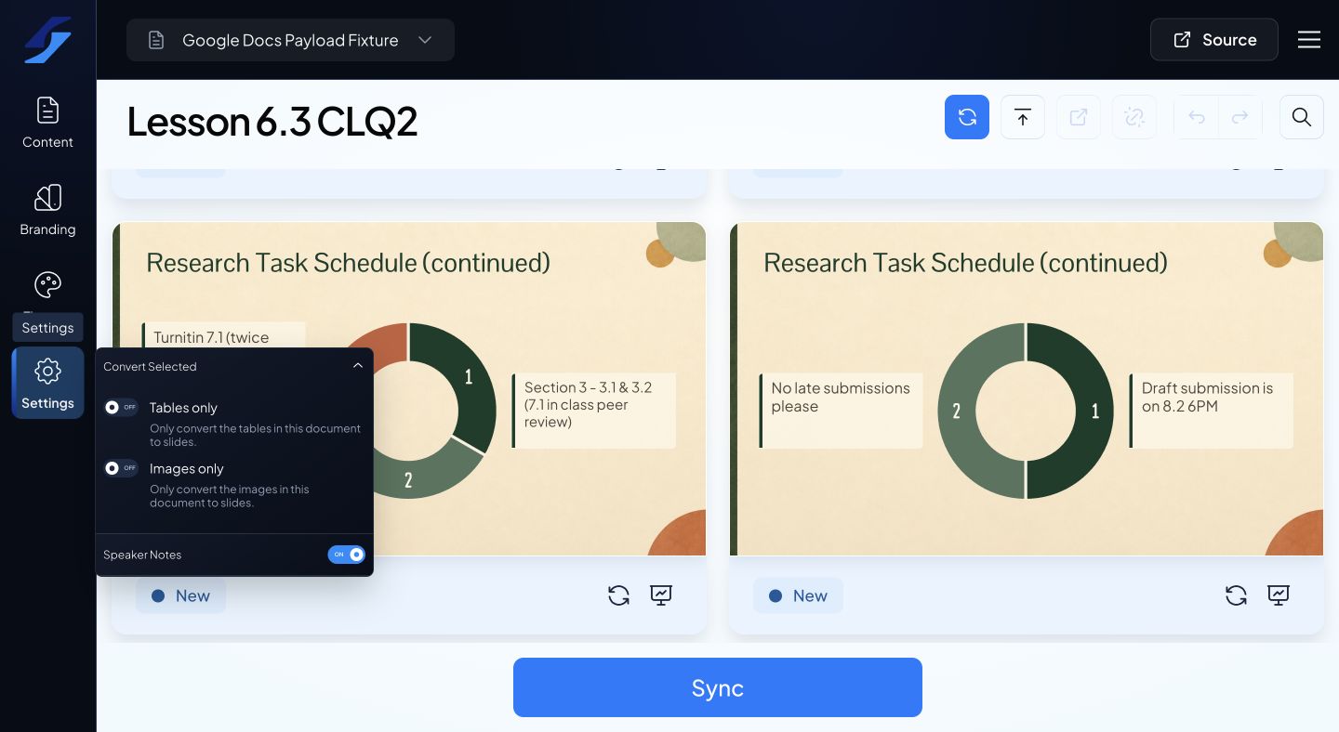Click the broken link unlink icon
The width and height of the screenshot is (1339, 732).
[1134, 117]
